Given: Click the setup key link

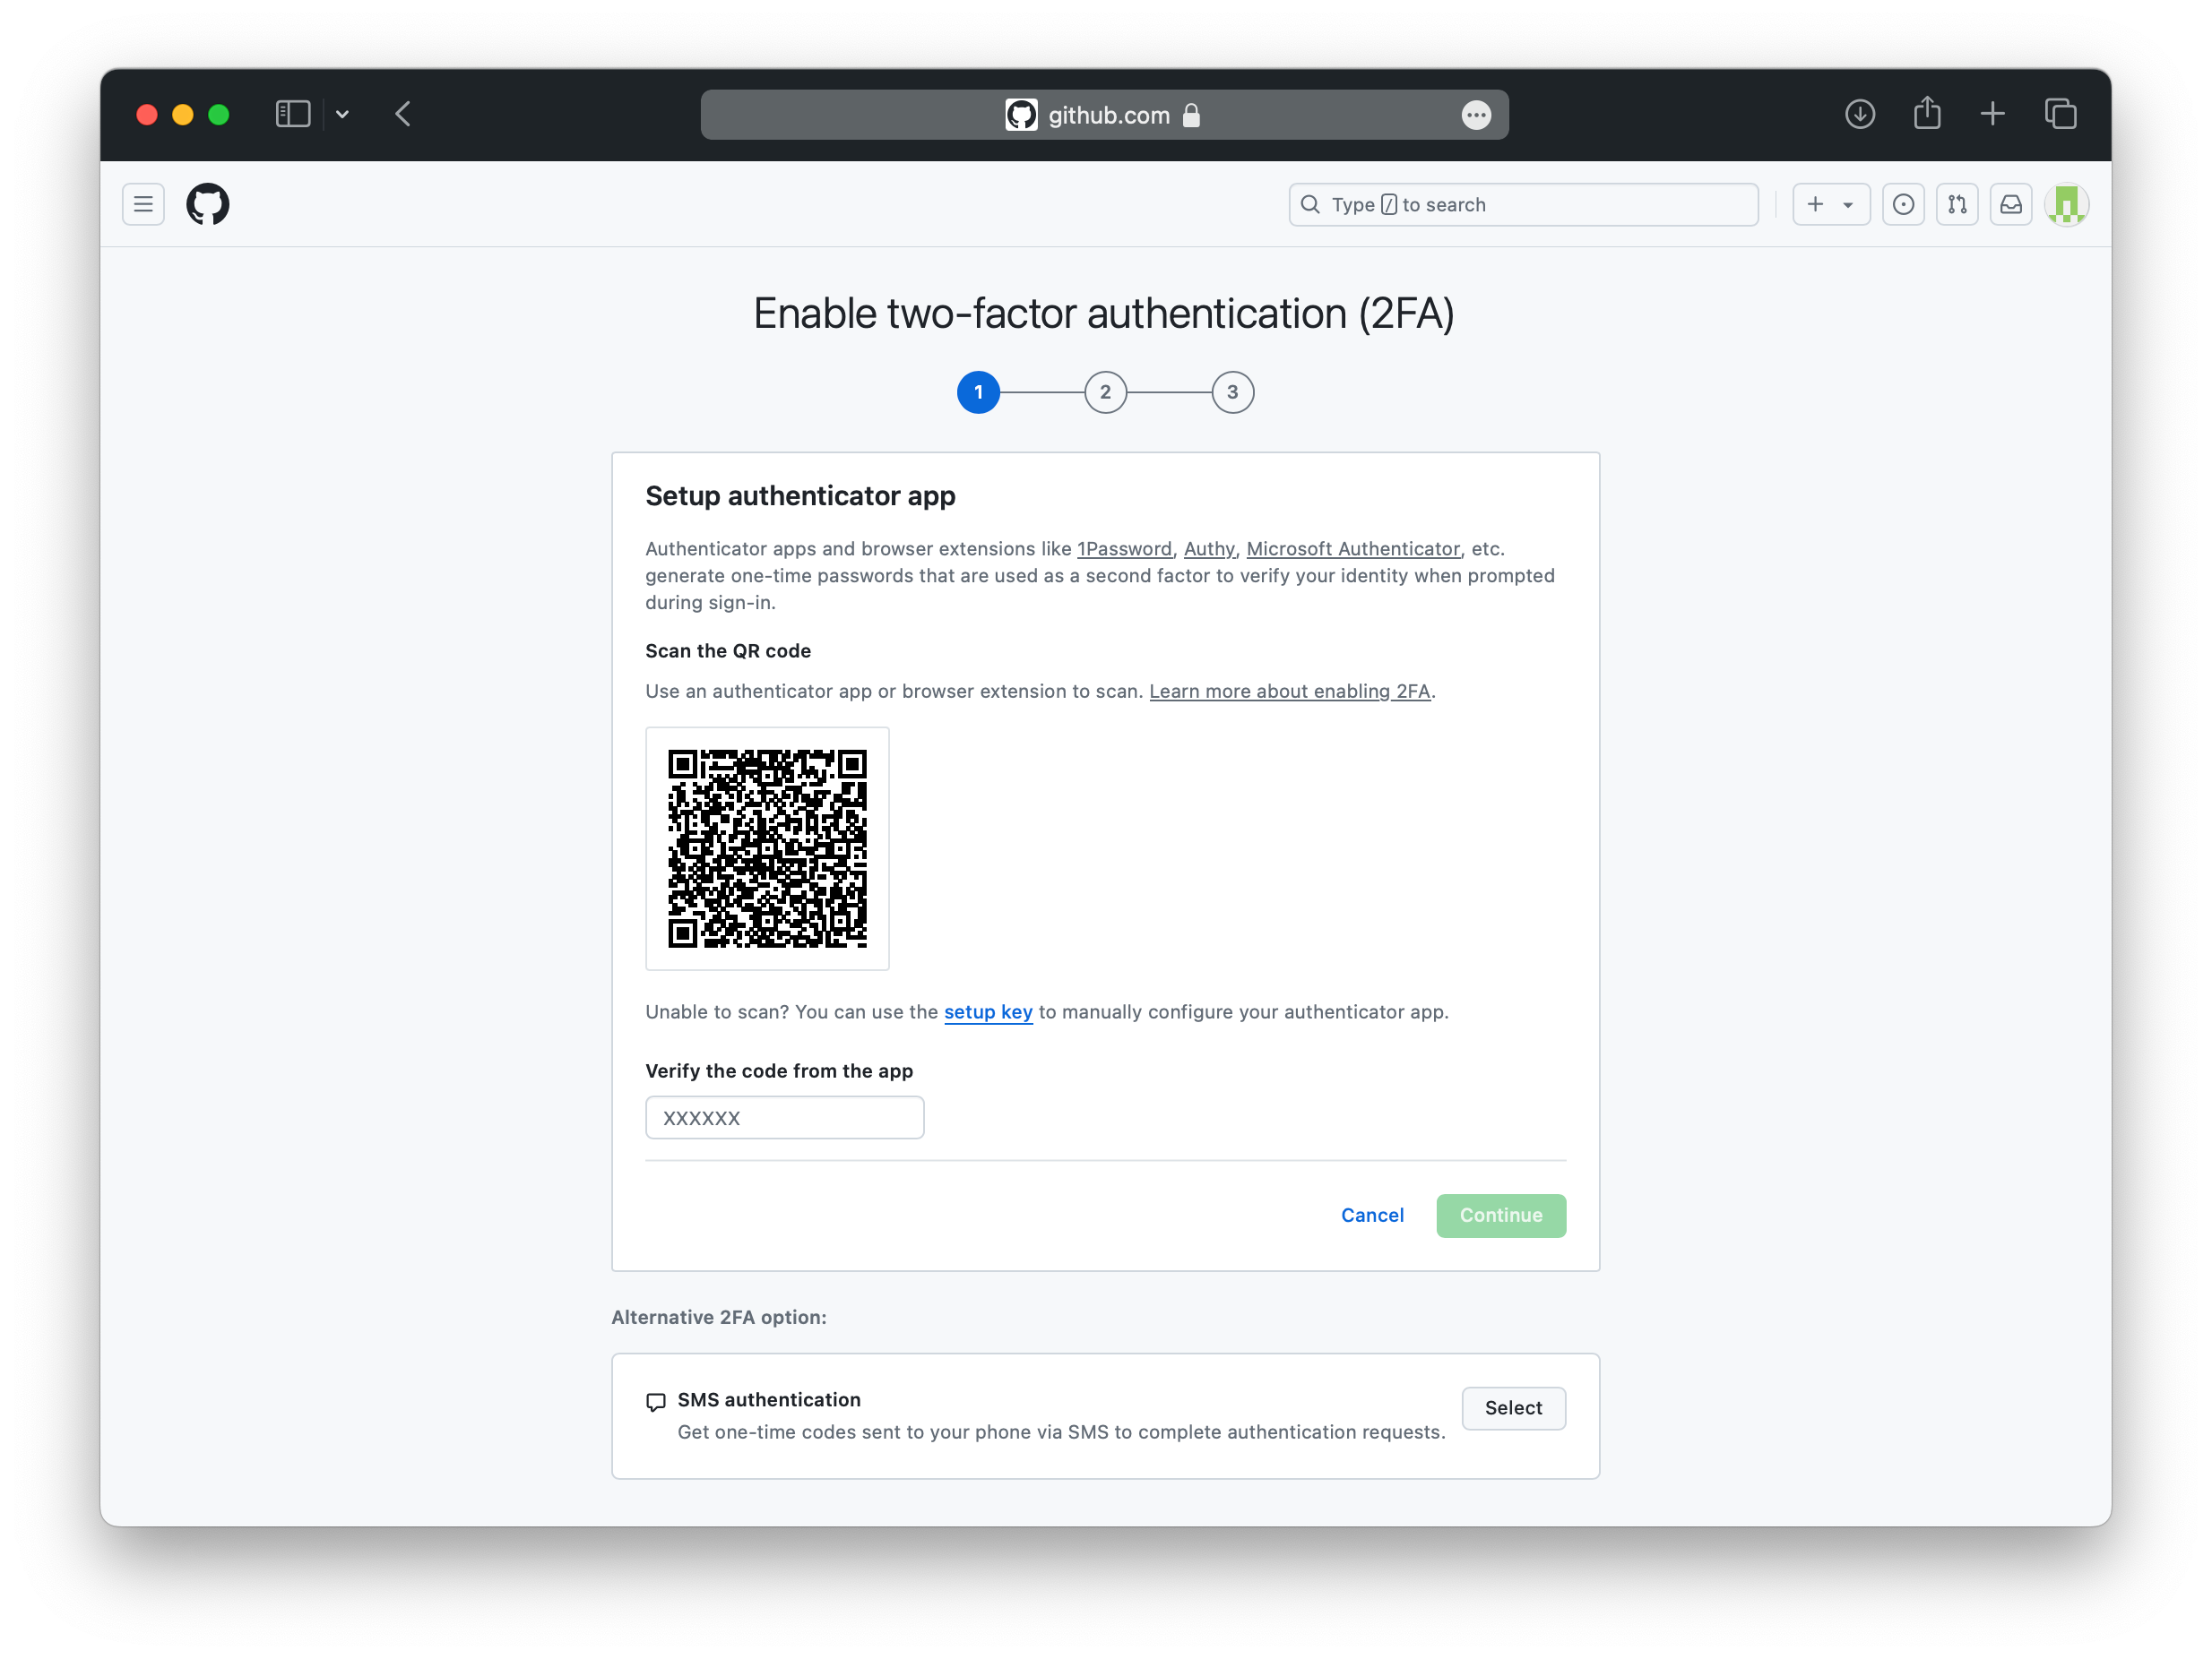Looking at the screenshot, I should 988,1012.
